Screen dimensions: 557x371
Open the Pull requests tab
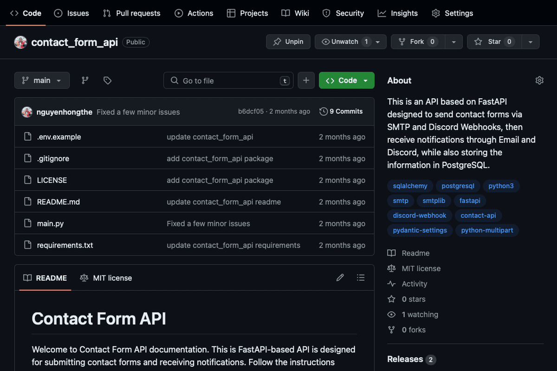(x=131, y=13)
